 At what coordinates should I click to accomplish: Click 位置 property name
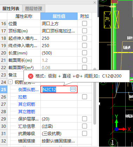point(13,24)
